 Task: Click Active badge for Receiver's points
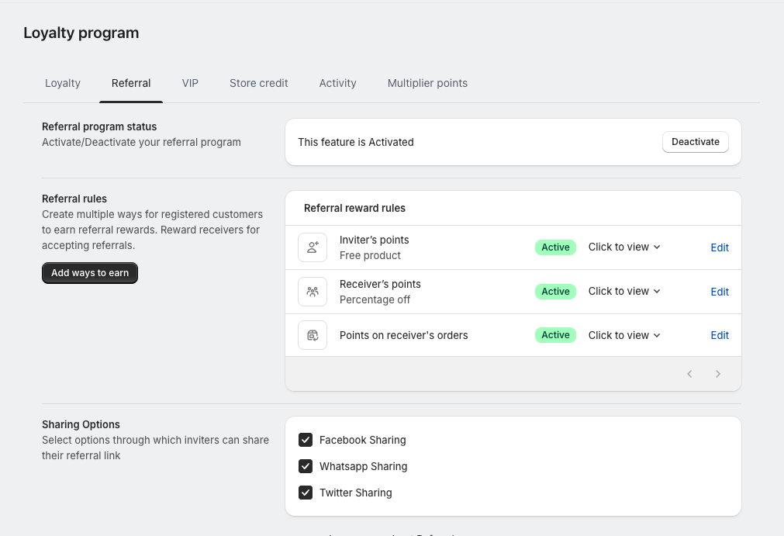click(555, 291)
